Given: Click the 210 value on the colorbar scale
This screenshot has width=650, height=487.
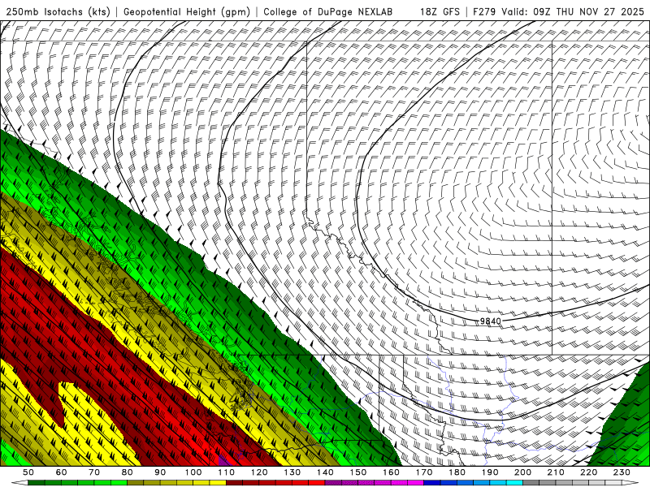Looking at the screenshot, I should coord(556,472).
